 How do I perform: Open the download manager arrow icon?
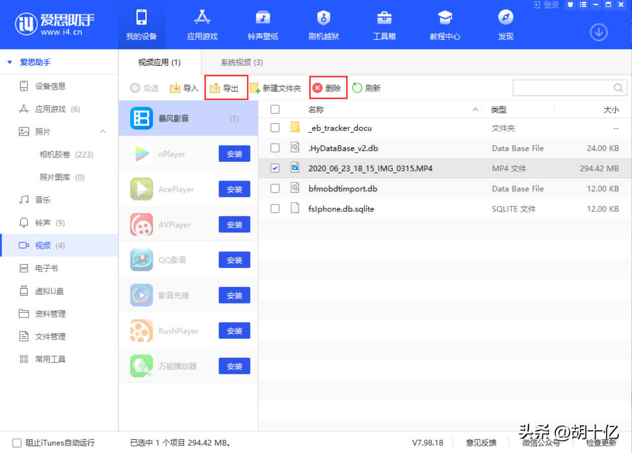coord(599,32)
